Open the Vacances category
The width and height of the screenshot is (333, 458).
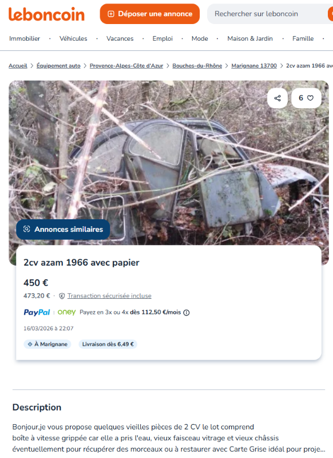pyautogui.click(x=120, y=38)
